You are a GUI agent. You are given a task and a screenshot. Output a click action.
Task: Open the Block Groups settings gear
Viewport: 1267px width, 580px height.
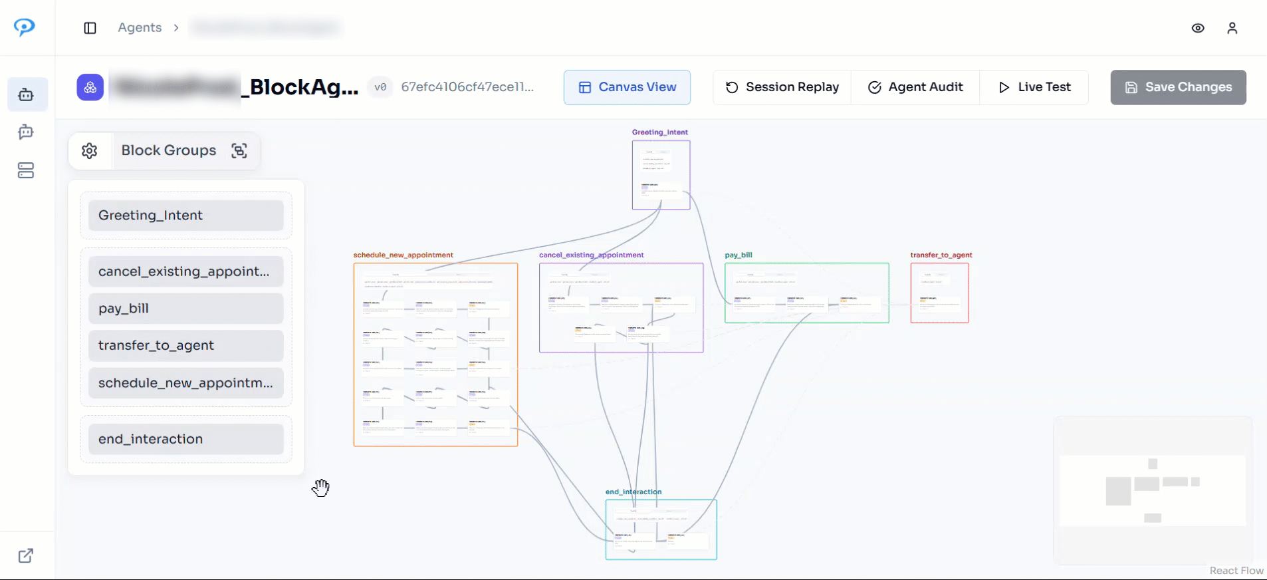pyautogui.click(x=90, y=151)
